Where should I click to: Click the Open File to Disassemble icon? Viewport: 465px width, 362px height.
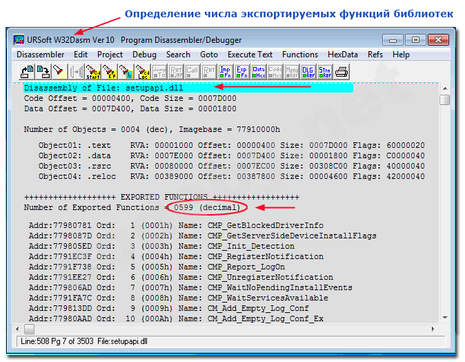(x=27, y=72)
